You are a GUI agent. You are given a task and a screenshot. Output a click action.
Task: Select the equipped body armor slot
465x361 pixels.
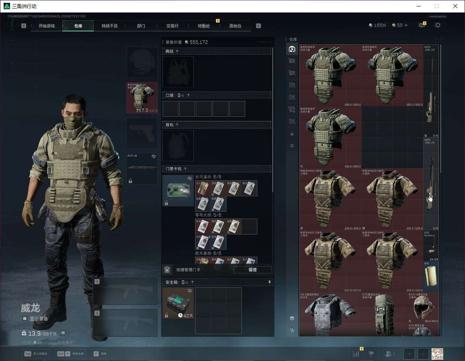coord(142,98)
